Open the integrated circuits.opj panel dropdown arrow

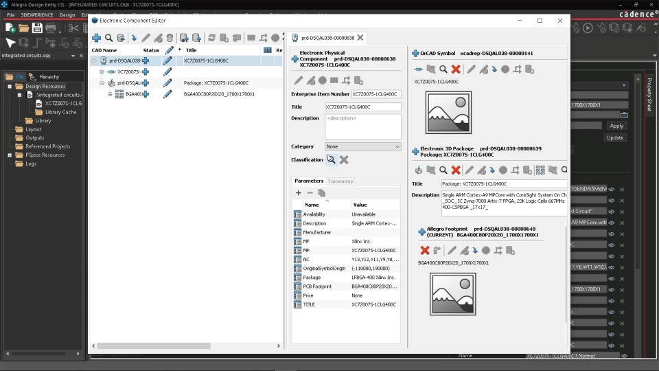73,56
